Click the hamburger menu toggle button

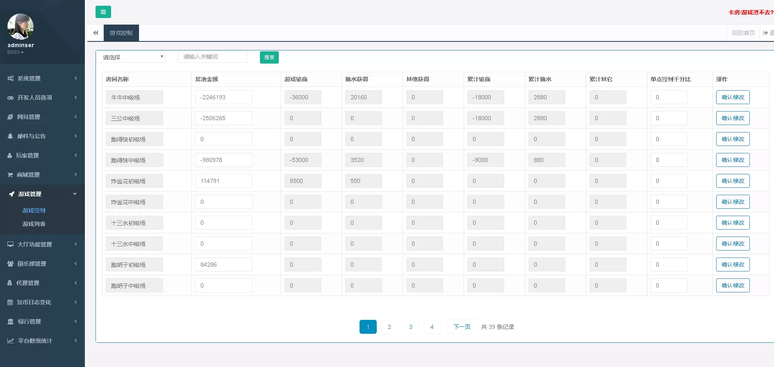103,12
